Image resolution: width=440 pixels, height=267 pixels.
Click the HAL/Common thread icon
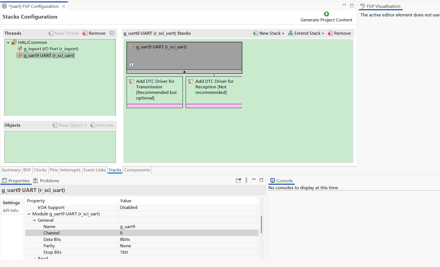[14, 42]
